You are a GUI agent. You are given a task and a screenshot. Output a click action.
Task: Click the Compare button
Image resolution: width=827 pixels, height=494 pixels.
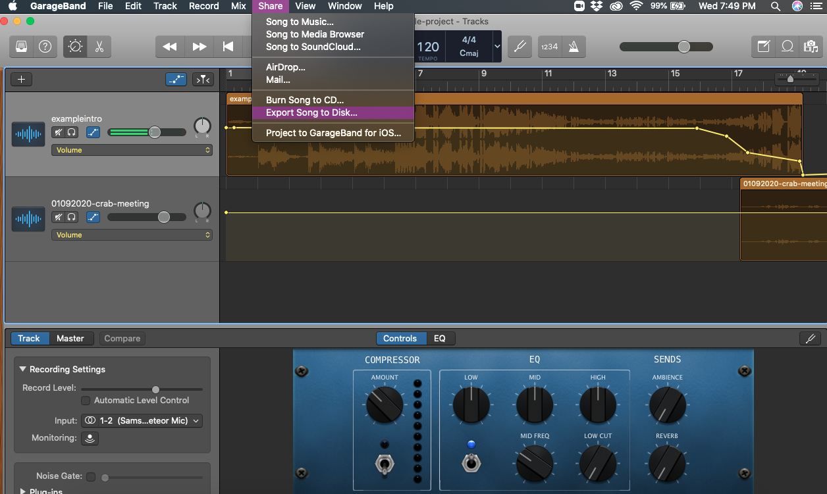tap(122, 339)
